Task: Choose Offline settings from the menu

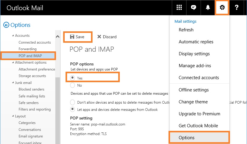Action: pyautogui.click(x=194, y=90)
